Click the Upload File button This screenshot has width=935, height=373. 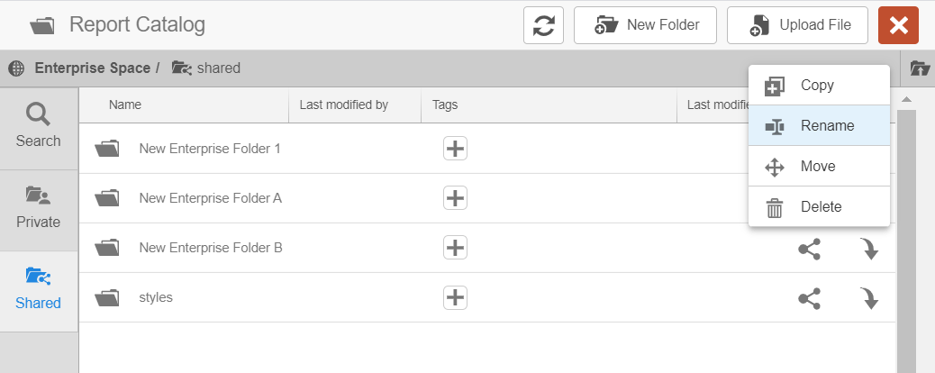(797, 25)
